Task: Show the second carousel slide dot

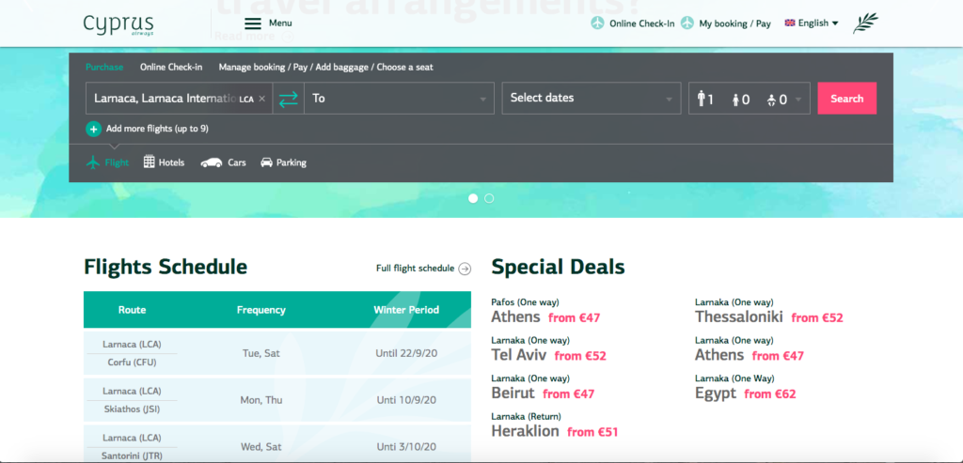Action: (489, 198)
